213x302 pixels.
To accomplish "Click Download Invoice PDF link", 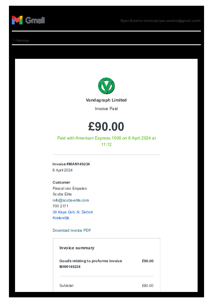I will click(x=72, y=230).
